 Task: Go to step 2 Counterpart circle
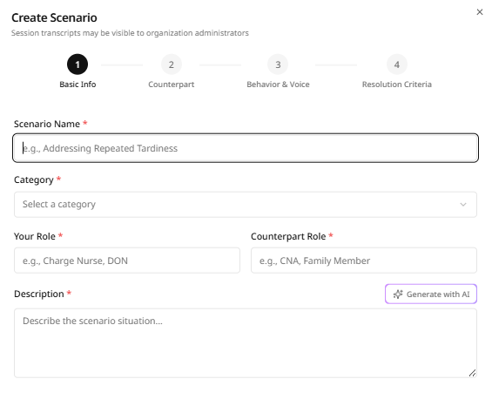coord(172,64)
